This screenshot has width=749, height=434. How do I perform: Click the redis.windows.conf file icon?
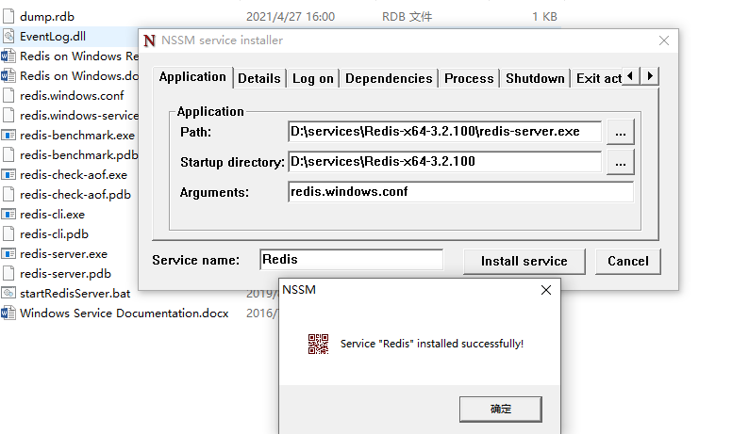click(x=8, y=96)
